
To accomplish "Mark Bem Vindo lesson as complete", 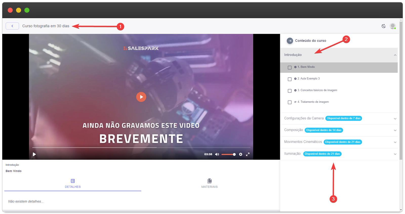I will point(290,67).
